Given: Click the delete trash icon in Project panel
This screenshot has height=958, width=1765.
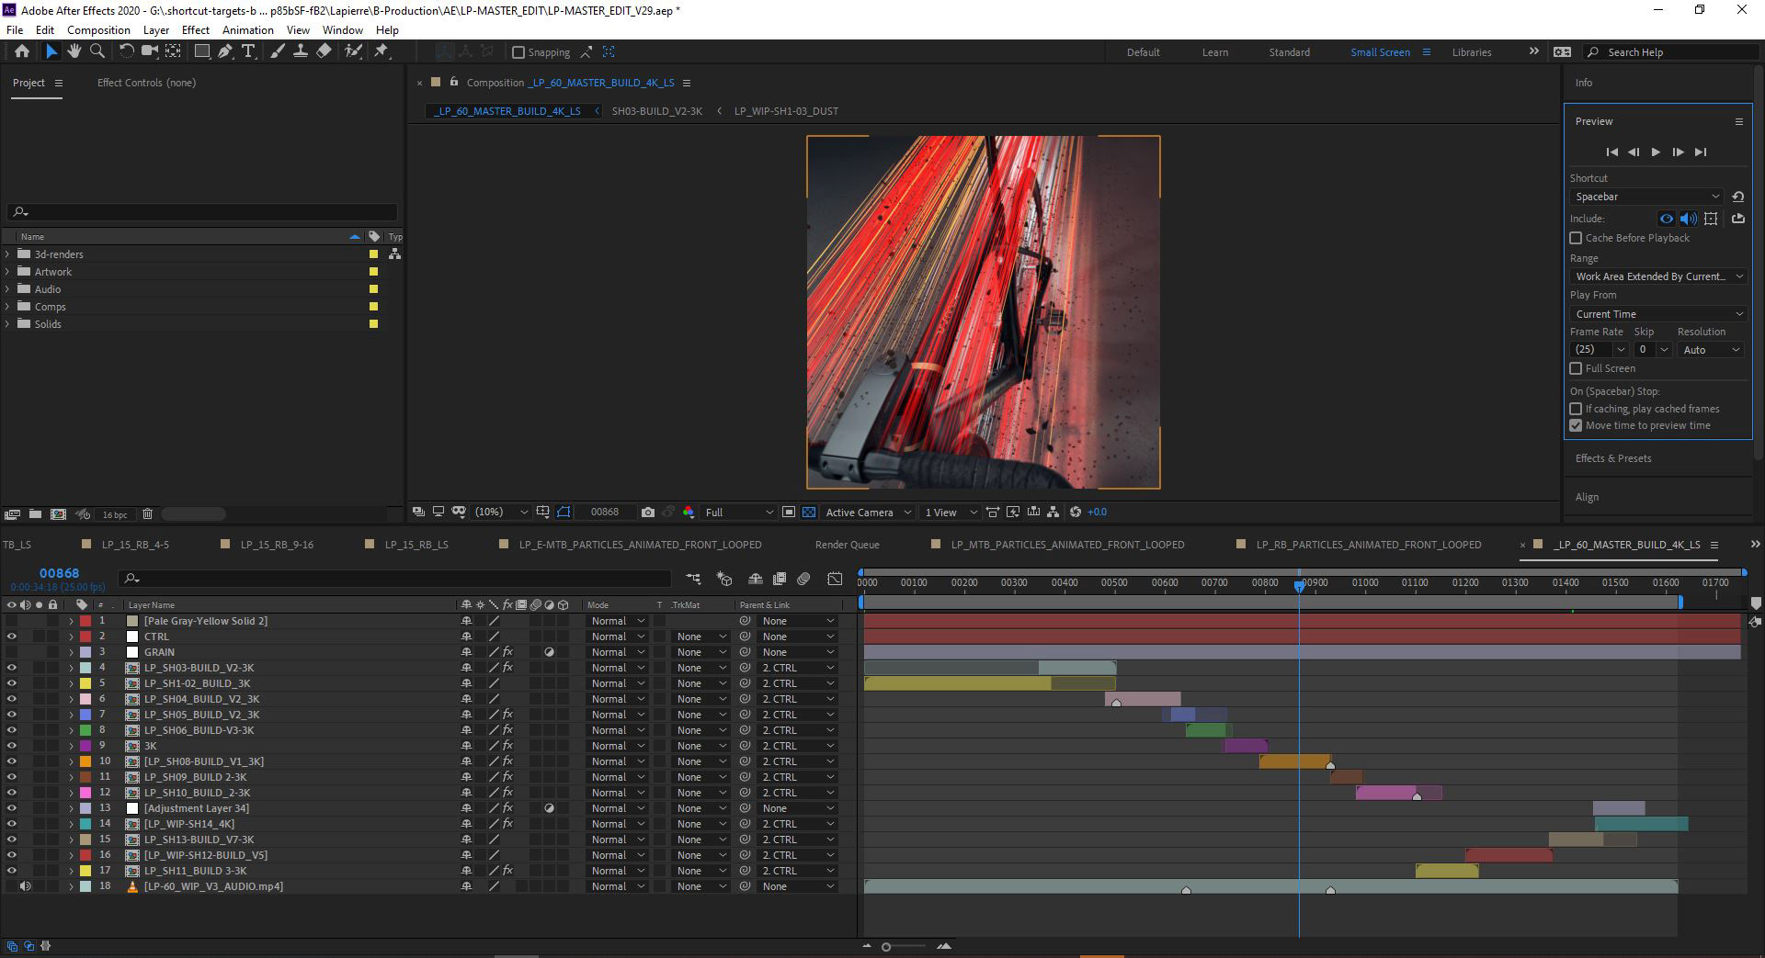Looking at the screenshot, I should pyautogui.click(x=147, y=514).
